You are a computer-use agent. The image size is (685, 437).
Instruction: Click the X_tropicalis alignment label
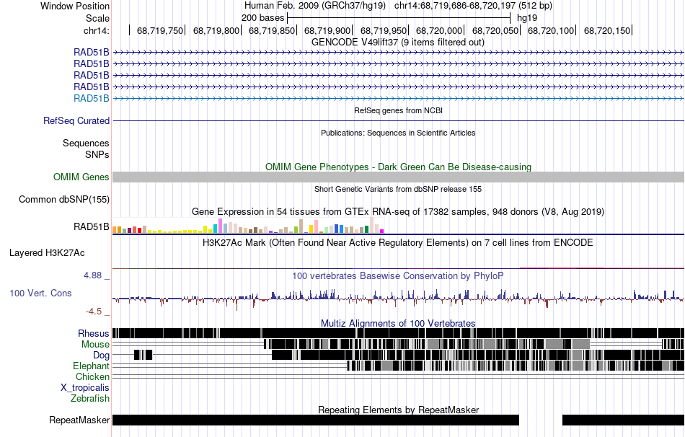tap(85, 388)
